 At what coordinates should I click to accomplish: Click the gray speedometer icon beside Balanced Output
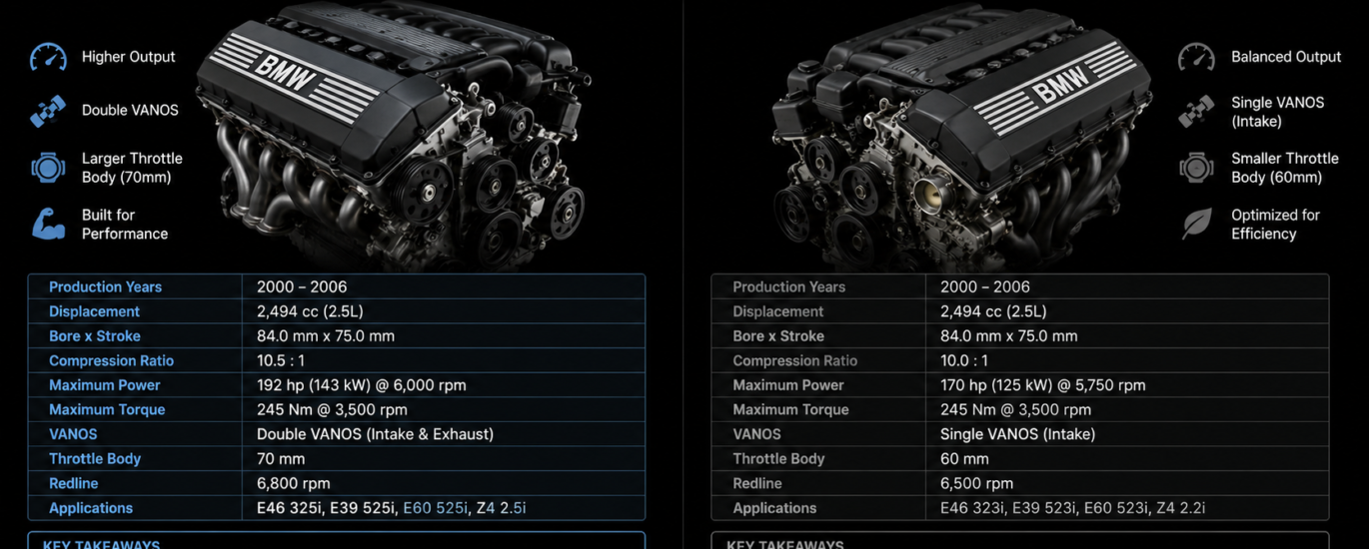[x=1196, y=57]
